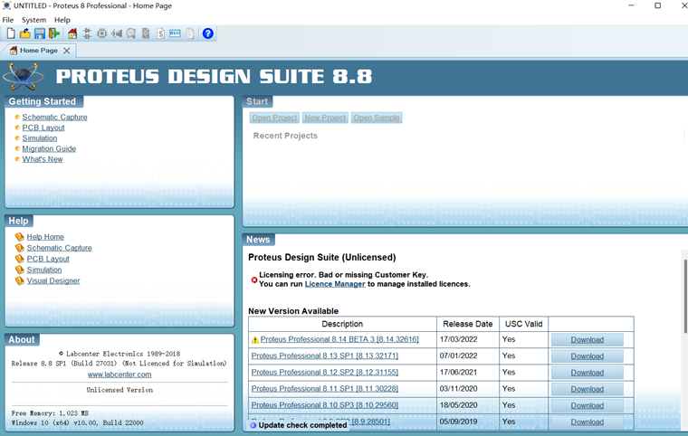Open the Help Home link
The width and height of the screenshot is (688, 436).
pos(45,237)
